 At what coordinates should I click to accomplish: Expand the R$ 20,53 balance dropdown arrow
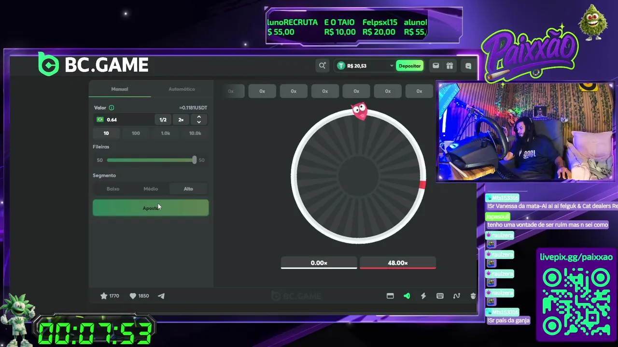click(x=392, y=66)
